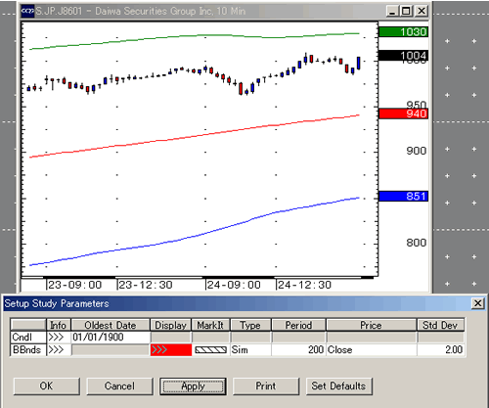Open Cndl info arrows

[x=56, y=337]
